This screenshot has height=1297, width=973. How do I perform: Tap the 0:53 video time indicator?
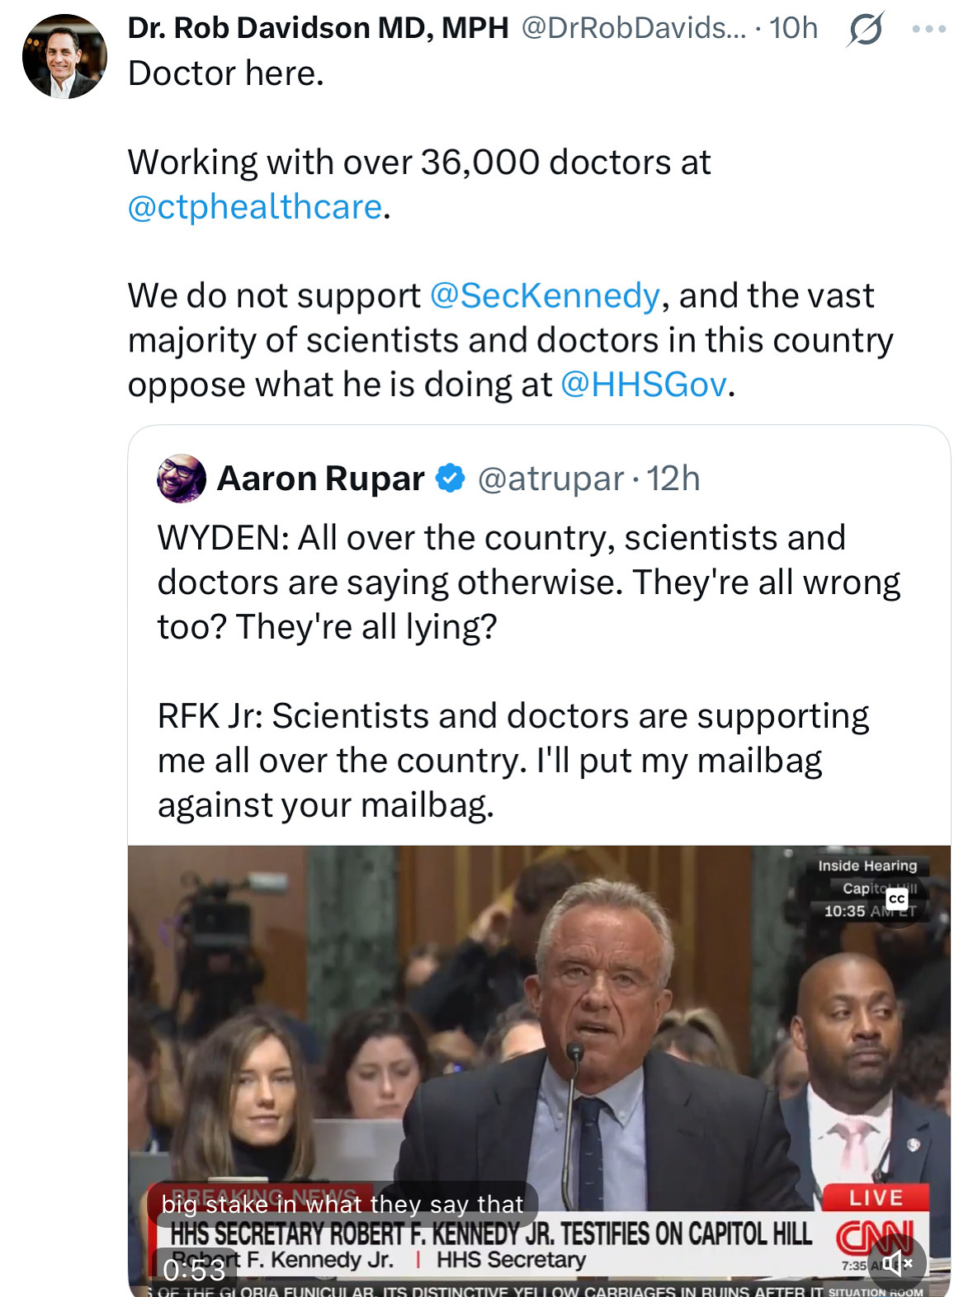195,1270
